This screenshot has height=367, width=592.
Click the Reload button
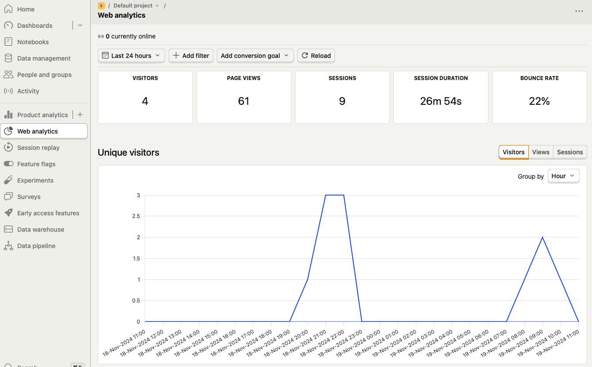point(316,56)
